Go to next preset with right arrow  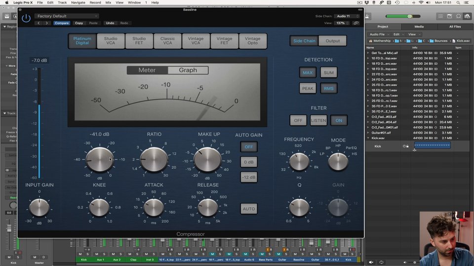(x=46, y=23)
